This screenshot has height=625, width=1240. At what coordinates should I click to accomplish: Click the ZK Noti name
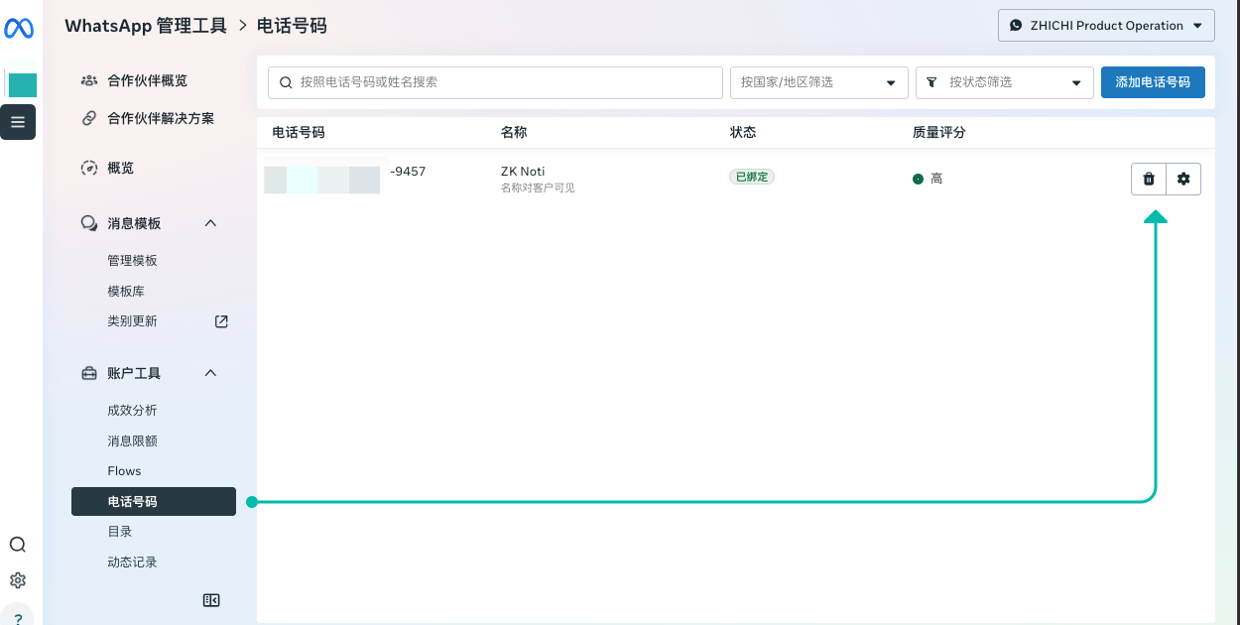523,172
